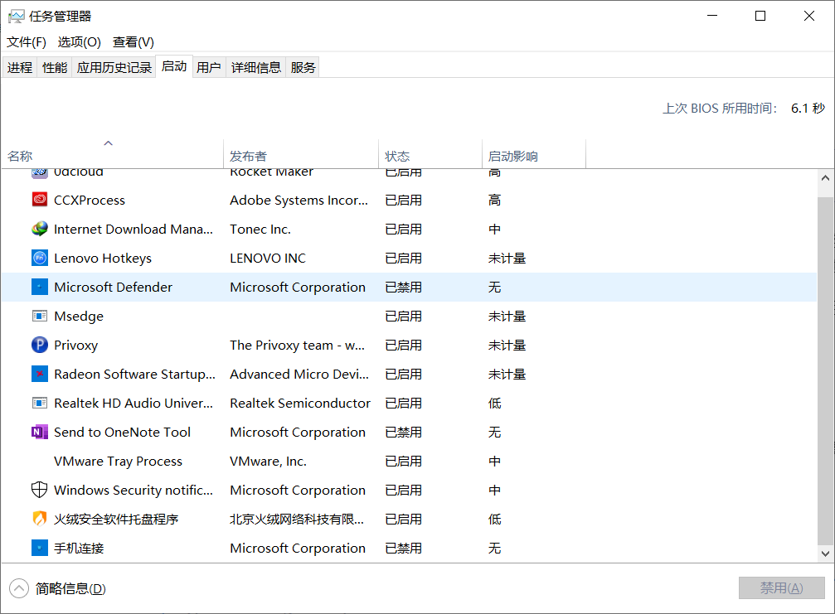Click The Privoxy team publisher cell
This screenshot has height=614, width=835.
click(297, 345)
